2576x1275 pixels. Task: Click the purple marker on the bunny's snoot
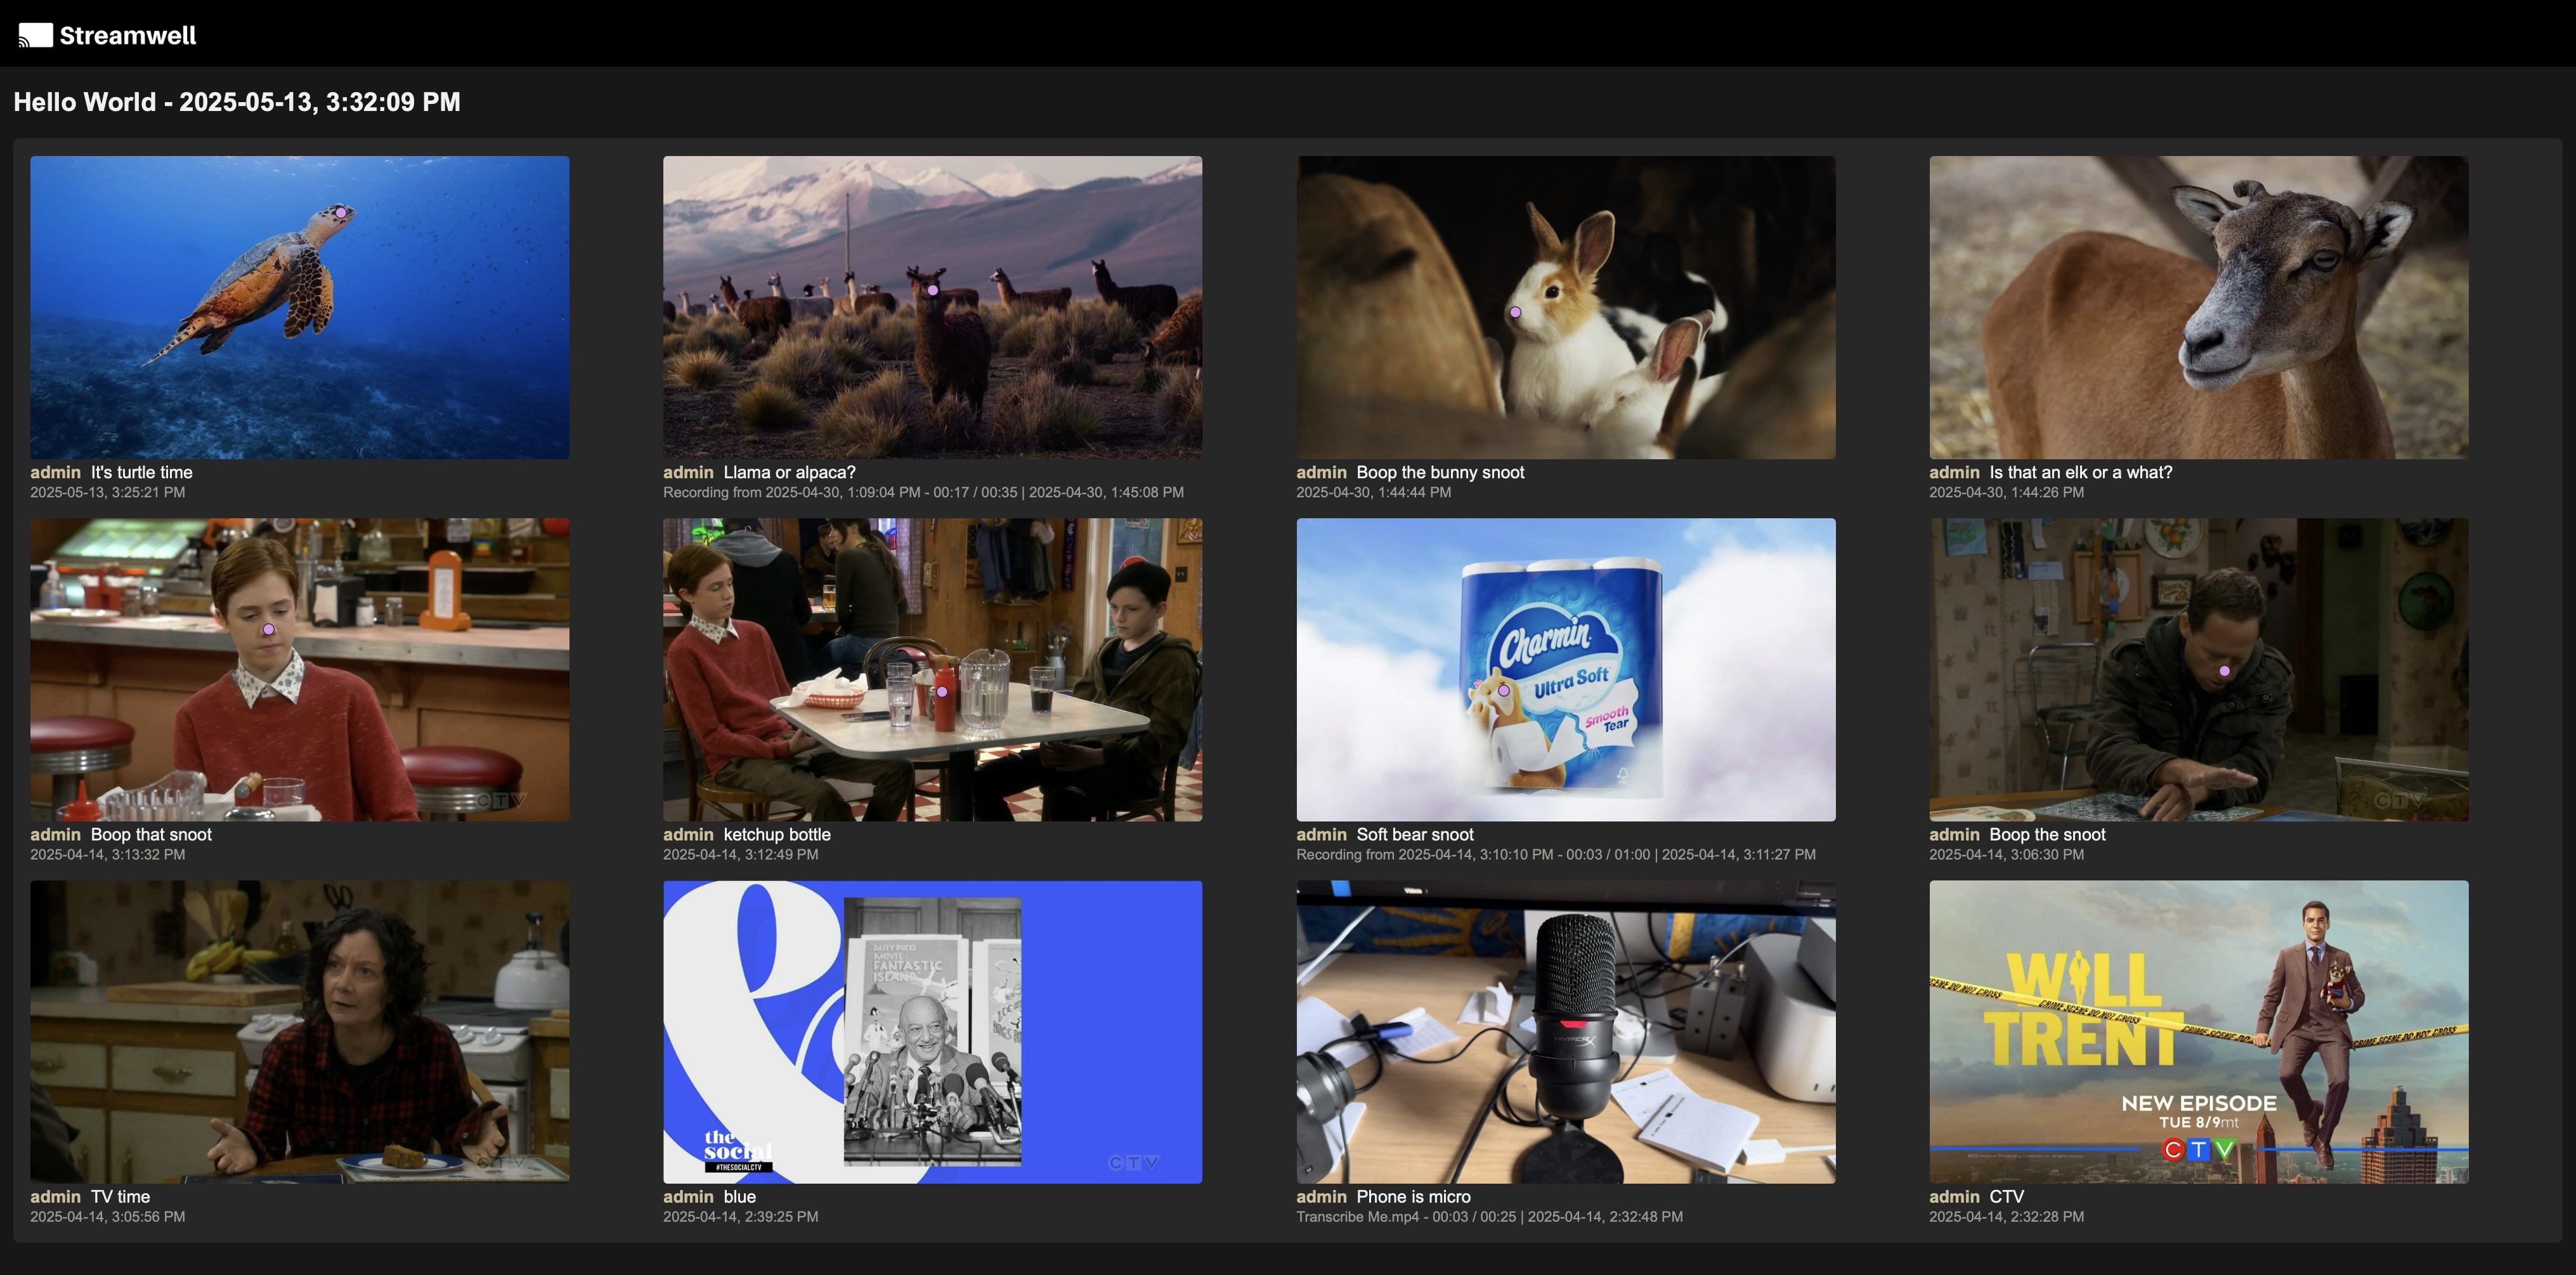[x=1515, y=312]
